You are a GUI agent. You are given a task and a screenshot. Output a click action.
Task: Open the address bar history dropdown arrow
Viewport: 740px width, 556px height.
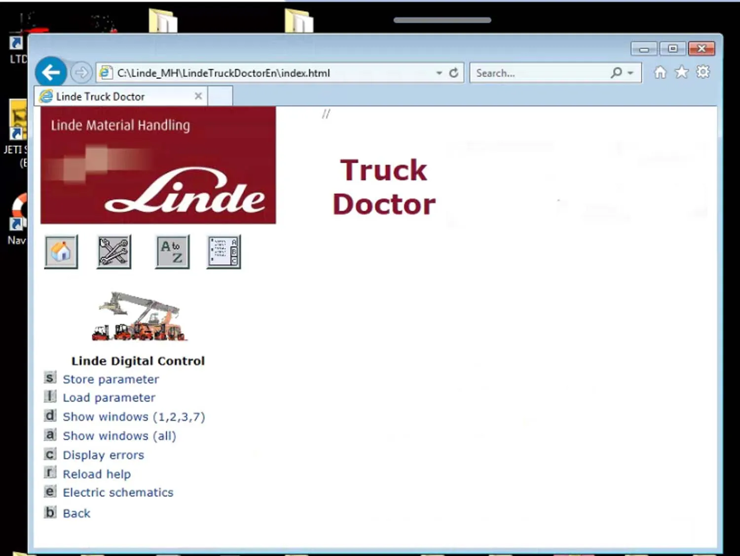(439, 72)
